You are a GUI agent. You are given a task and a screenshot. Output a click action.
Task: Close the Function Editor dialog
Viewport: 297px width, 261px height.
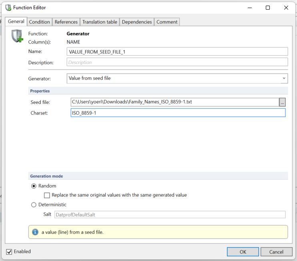coord(286,8)
